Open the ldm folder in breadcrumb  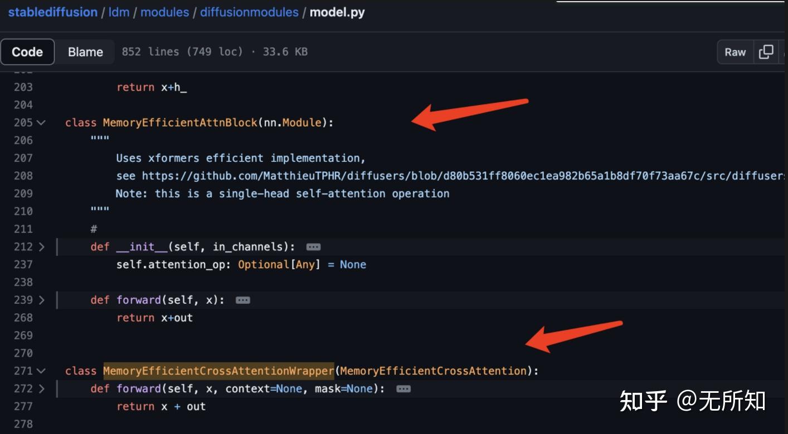[x=119, y=12]
